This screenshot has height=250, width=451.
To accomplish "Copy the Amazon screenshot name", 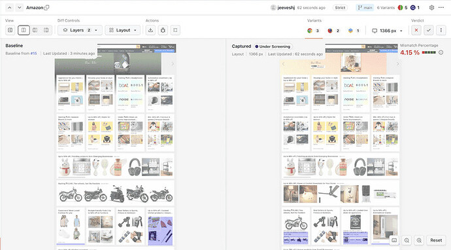I will point(46,7).
